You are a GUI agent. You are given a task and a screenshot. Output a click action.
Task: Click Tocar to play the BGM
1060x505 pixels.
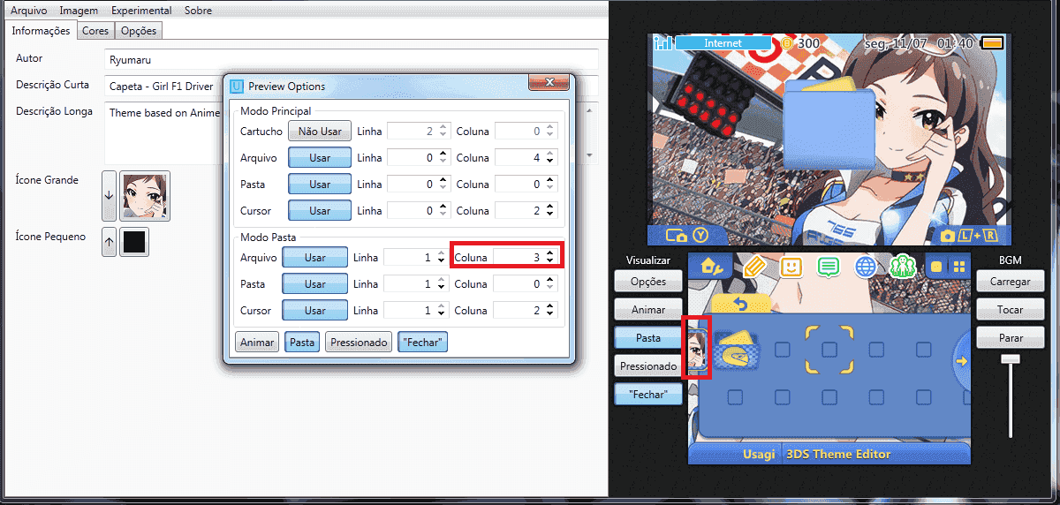(x=1010, y=310)
